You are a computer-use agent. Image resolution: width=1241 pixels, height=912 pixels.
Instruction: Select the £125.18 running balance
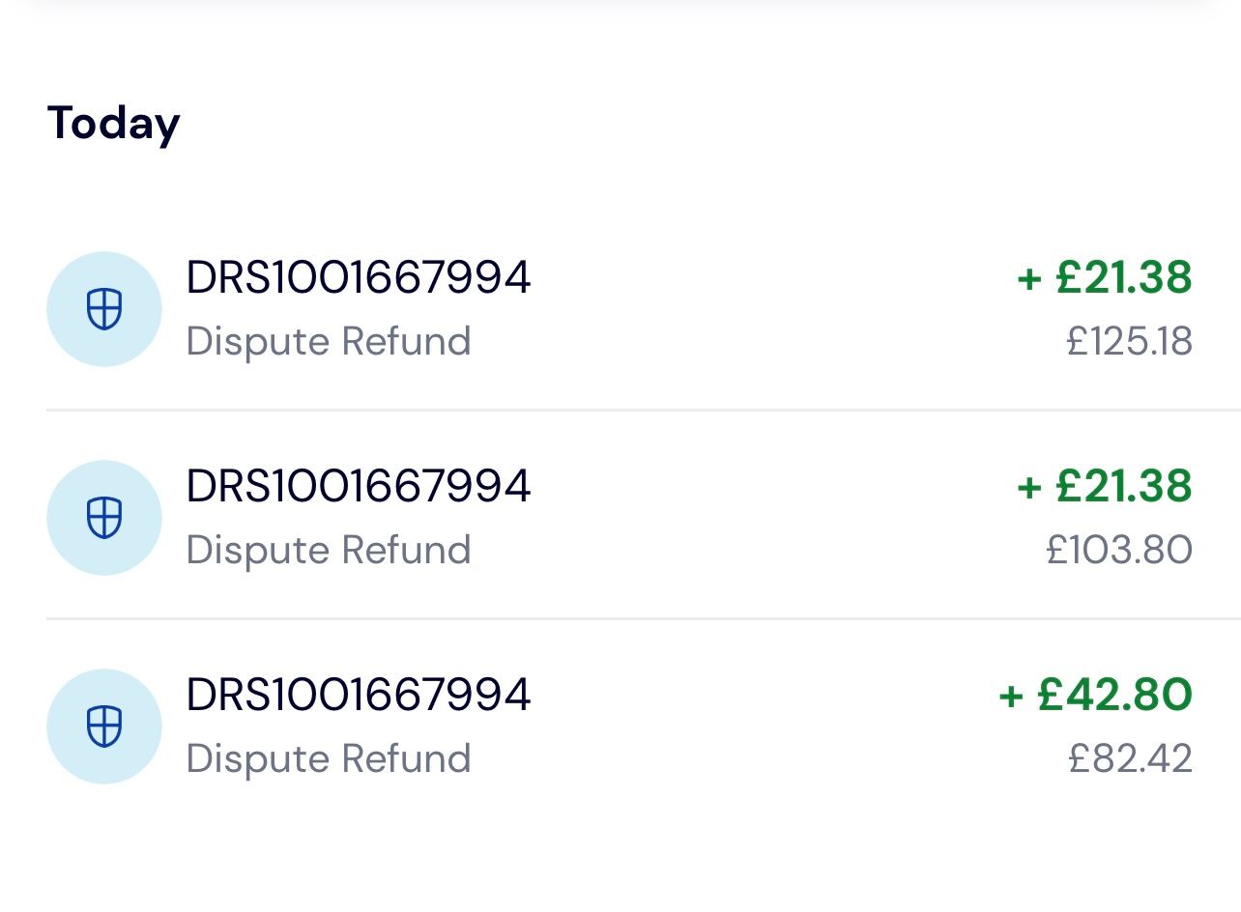(1129, 342)
